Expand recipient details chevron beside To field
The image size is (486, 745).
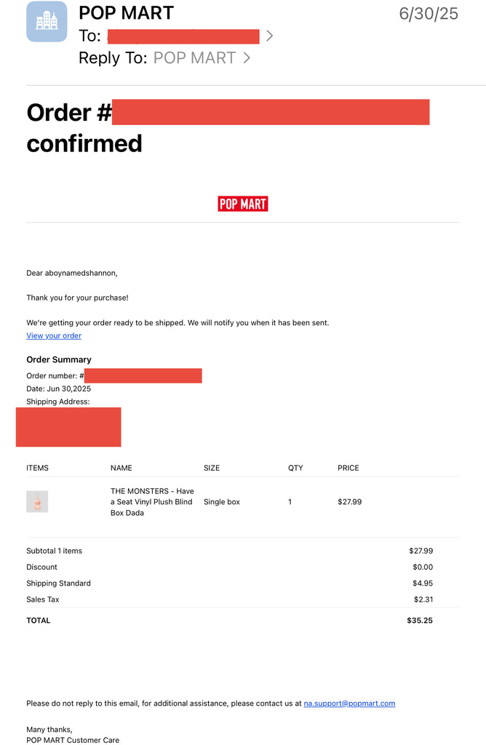coord(269,36)
